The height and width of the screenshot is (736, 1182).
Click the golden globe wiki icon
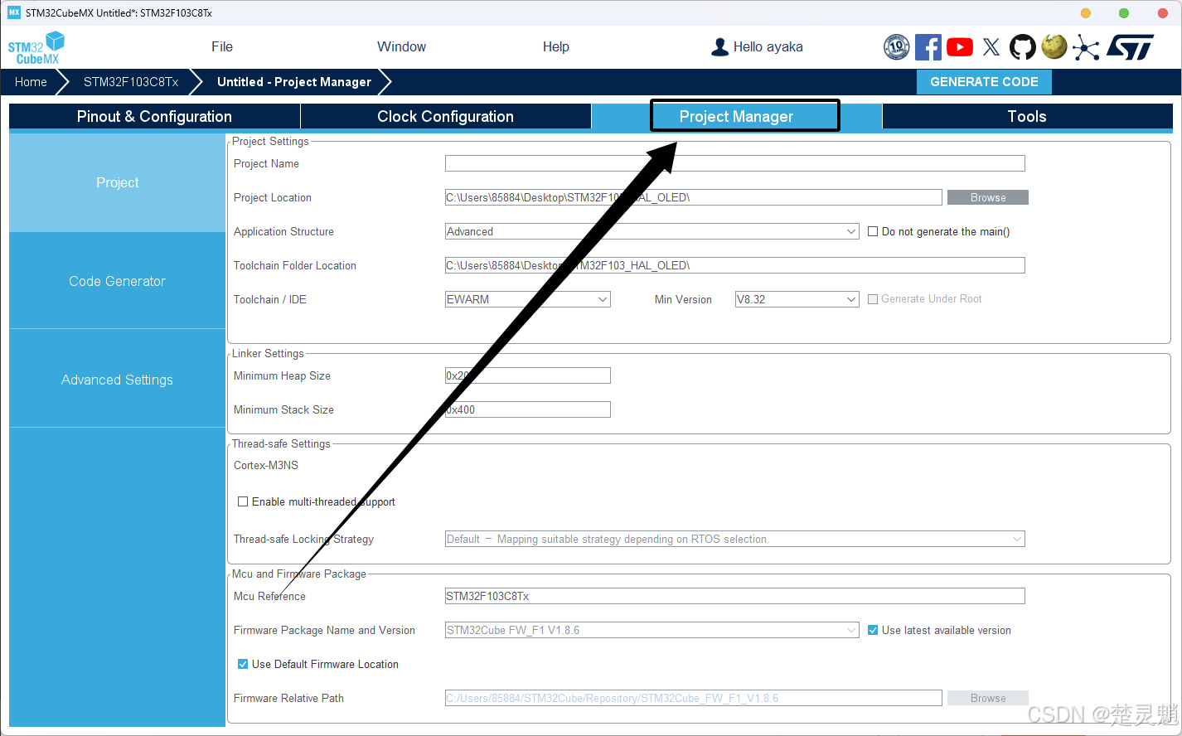tap(1054, 46)
